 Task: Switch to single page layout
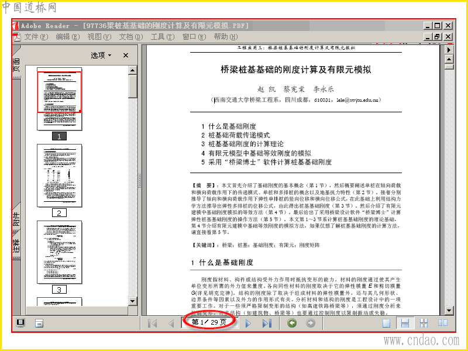[387, 324]
